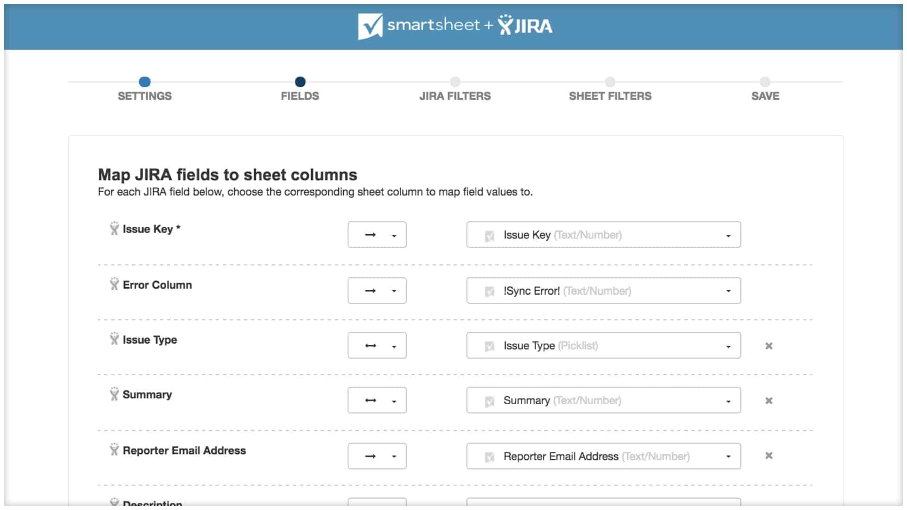Click the remove icon for Issue Type mapping
This screenshot has width=907, height=510.
click(x=769, y=346)
